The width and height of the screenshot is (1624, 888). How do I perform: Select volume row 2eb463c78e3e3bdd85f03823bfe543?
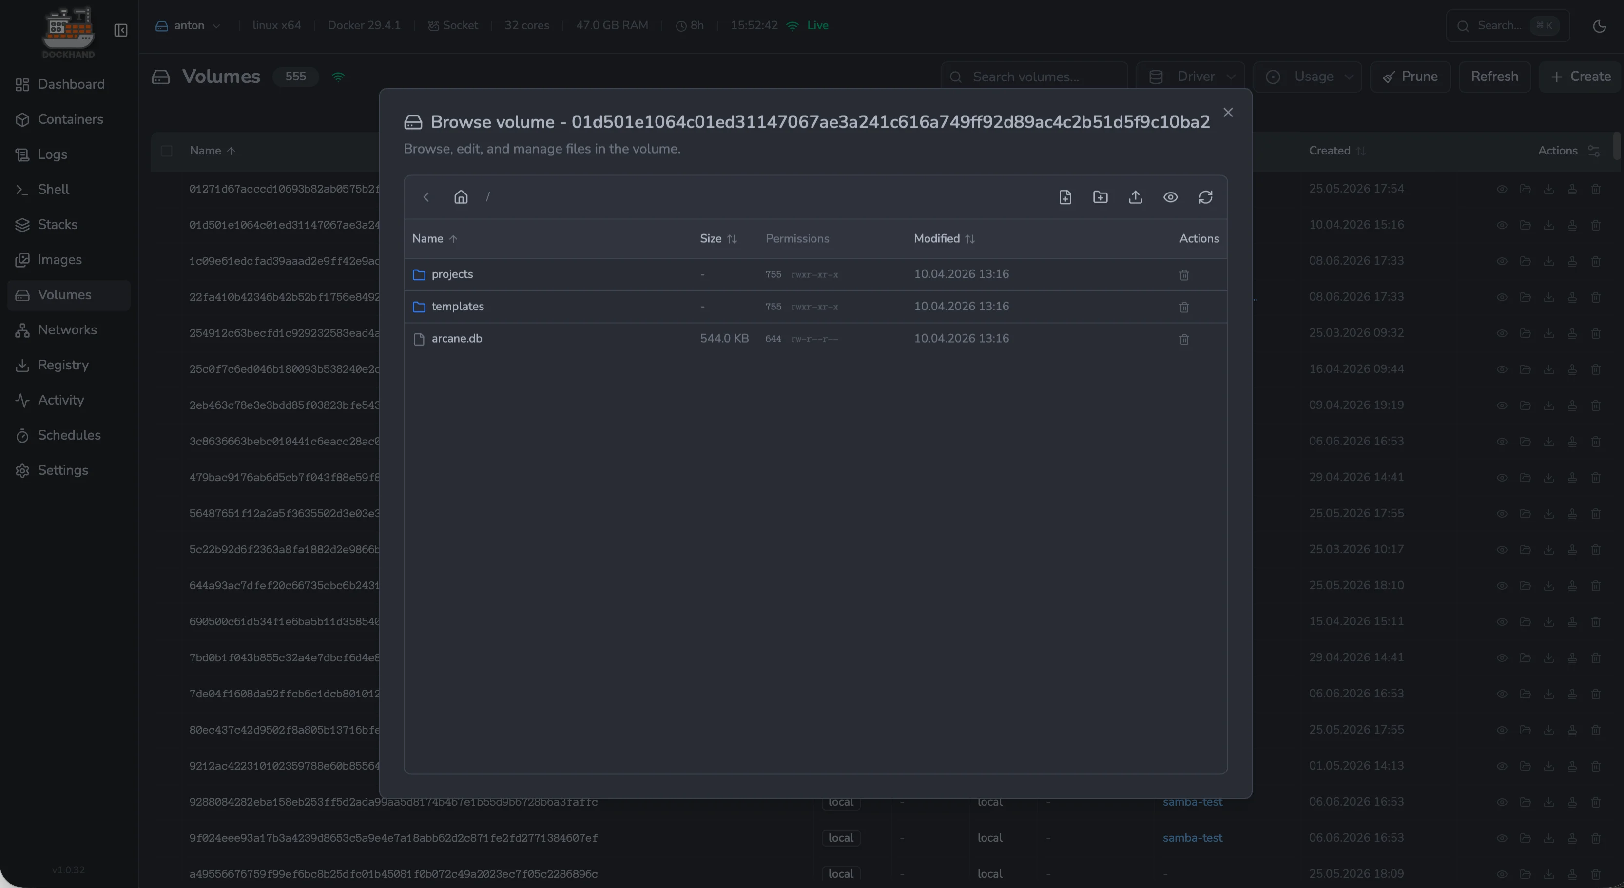pos(284,405)
